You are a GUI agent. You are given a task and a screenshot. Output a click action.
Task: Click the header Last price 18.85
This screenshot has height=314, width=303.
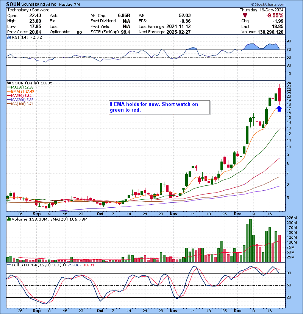(x=278, y=26)
